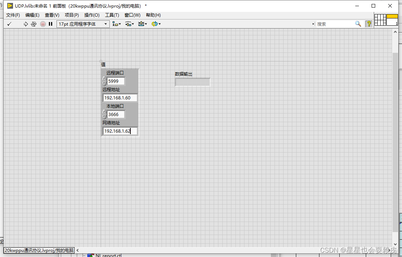402x257 pixels.
Task: Toggle the Context Help question-mark button
Action: pyautogui.click(x=369, y=24)
